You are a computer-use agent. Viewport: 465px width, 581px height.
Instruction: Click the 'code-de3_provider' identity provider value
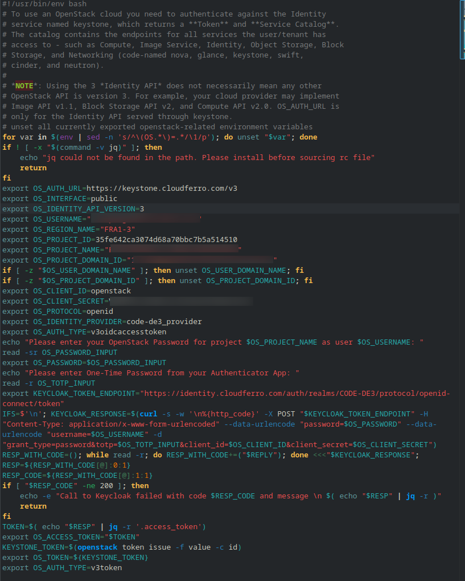point(164,322)
